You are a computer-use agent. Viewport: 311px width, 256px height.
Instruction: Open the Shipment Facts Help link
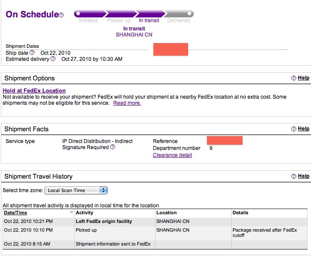coord(304,129)
